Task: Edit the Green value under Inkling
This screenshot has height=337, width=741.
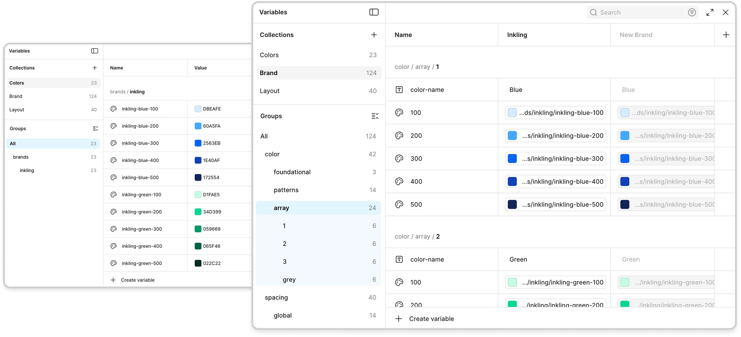Action: pyautogui.click(x=518, y=259)
